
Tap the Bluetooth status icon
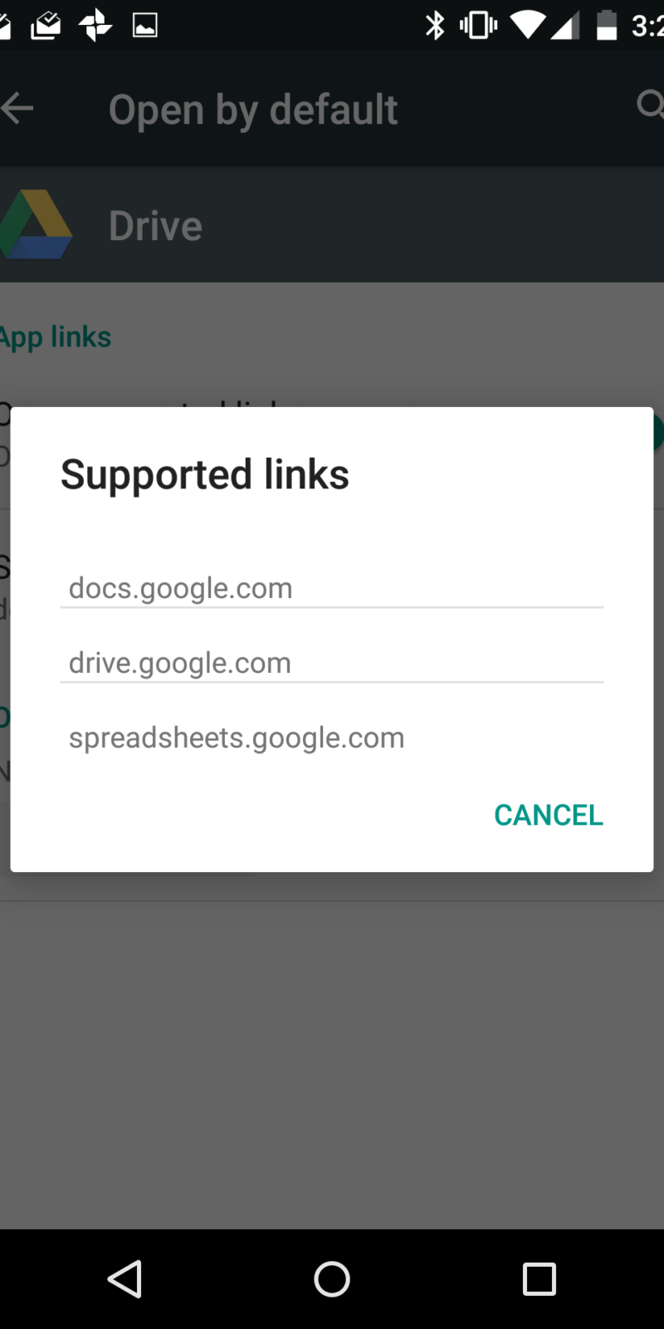click(x=435, y=26)
